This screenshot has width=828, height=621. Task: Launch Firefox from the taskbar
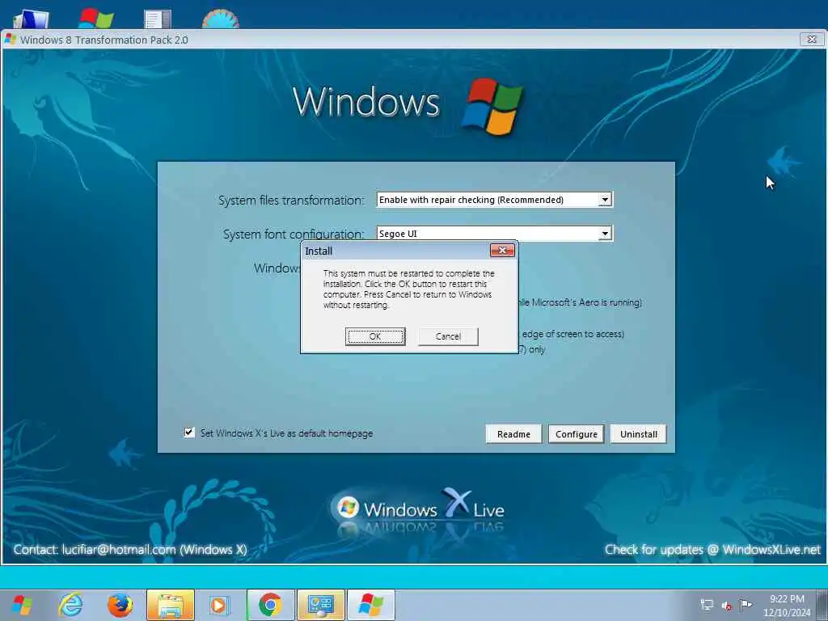120,605
